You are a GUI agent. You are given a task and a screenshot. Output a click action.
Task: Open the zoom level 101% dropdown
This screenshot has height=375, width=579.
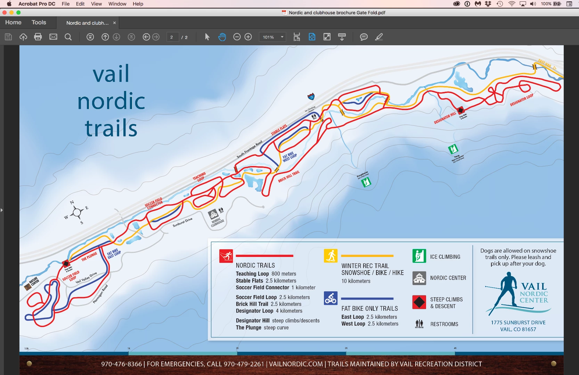(272, 37)
